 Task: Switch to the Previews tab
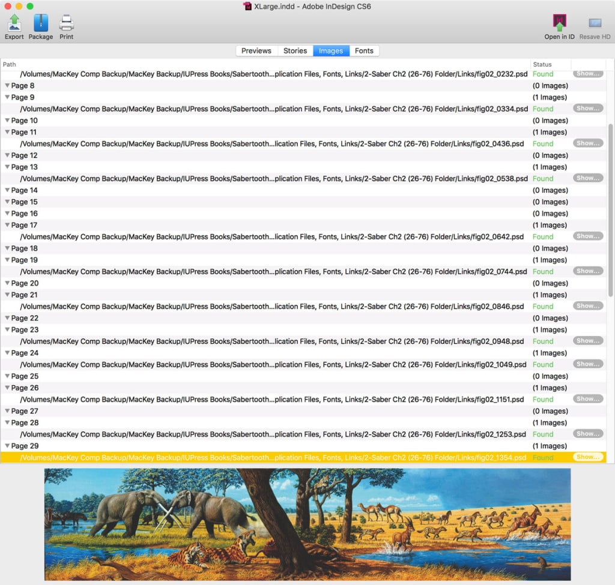click(x=256, y=51)
